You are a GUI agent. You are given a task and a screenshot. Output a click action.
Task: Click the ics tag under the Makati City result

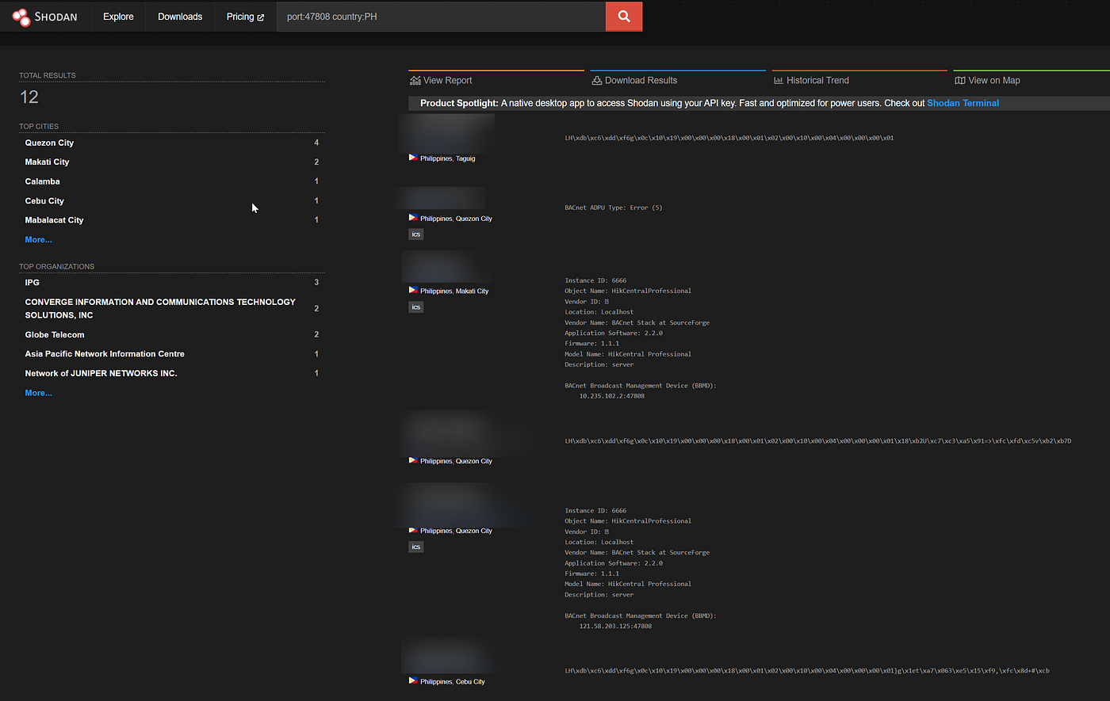click(415, 307)
